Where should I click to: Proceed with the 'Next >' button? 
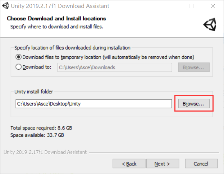coord(163,164)
